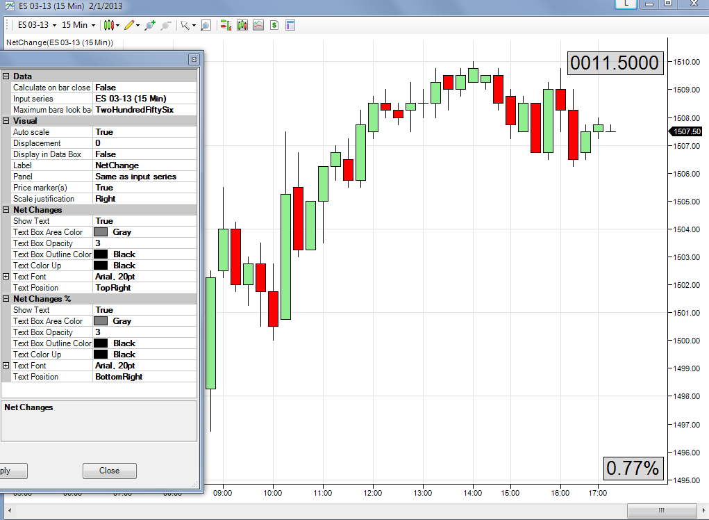Toggle the Auto scale True value
The width and height of the screenshot is (709, 520).
tap(144, 131)
